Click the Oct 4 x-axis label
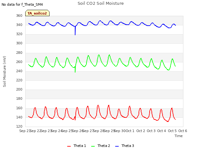202x152 pixels. [x=162, y=131]
